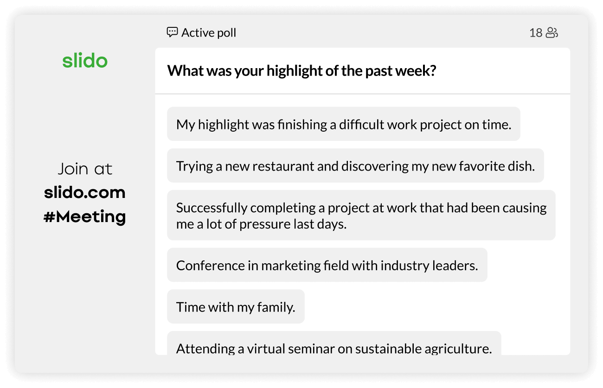Click the two-line response about work pressure
This screenshot has height=388, width=603.
(361, 216)
